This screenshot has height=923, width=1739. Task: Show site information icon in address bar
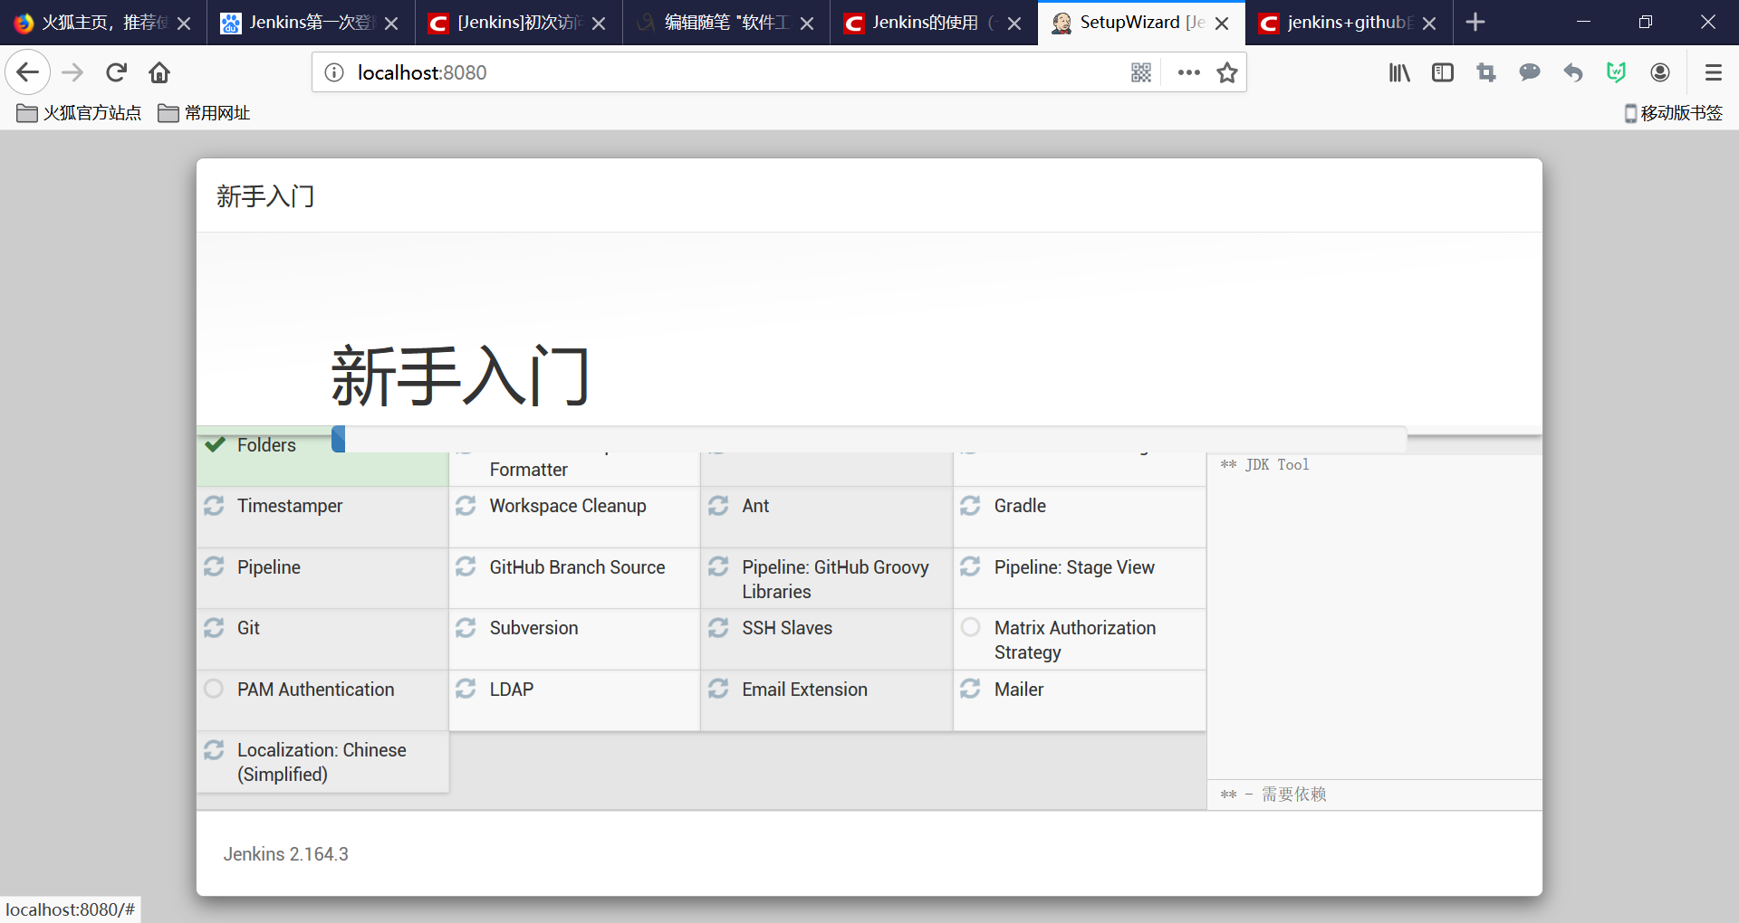(x=334, y=72)
